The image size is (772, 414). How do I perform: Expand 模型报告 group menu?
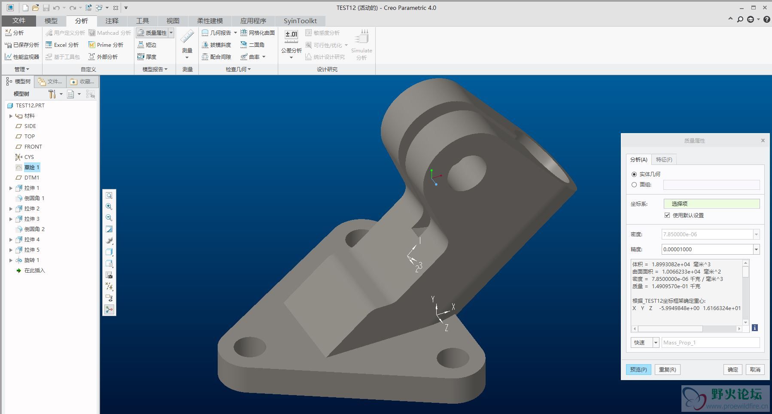pos(155,69)
